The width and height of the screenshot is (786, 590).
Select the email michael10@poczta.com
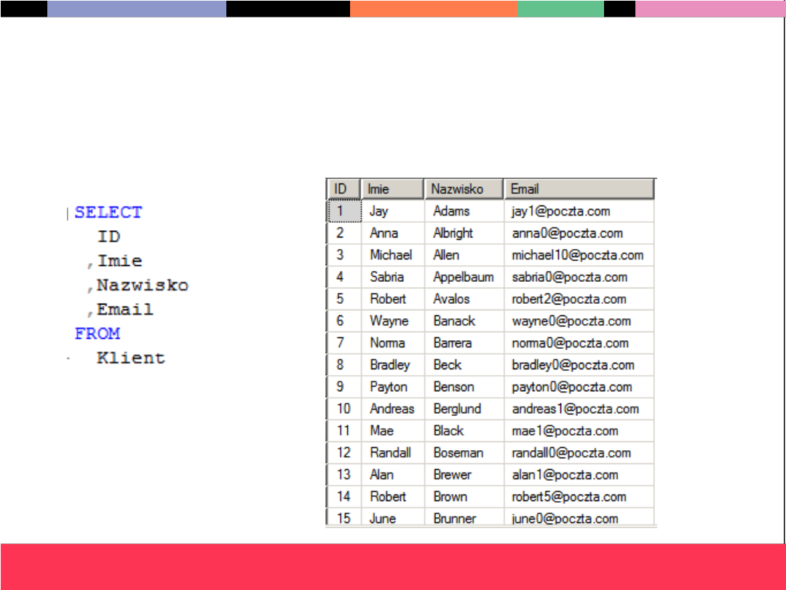click(577, 255)
